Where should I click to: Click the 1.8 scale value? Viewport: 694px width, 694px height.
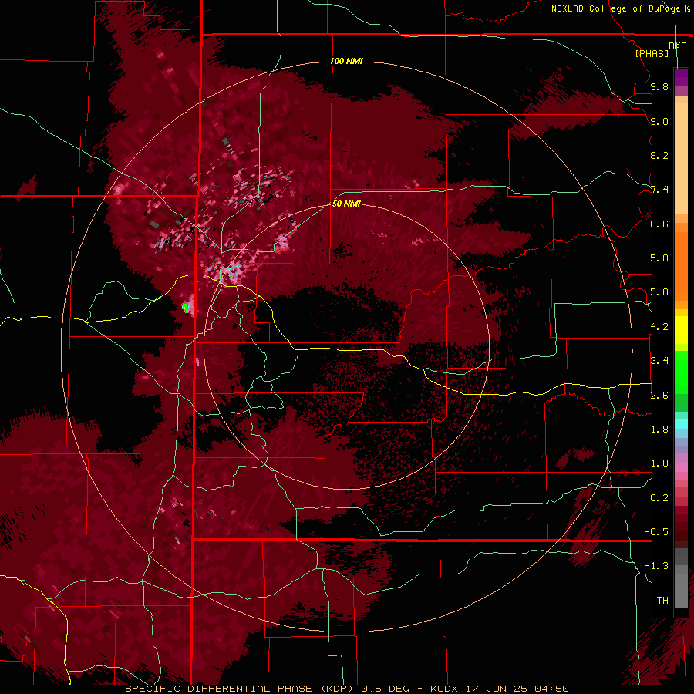[659, 430]
